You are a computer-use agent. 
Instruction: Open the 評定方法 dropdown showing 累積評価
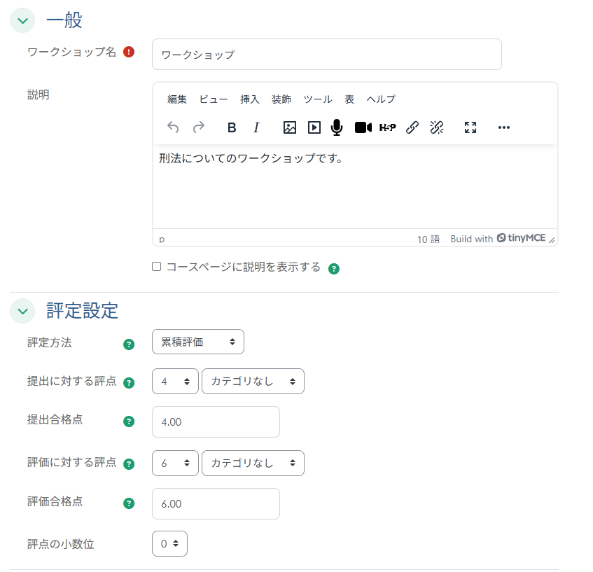pos(197,342)
